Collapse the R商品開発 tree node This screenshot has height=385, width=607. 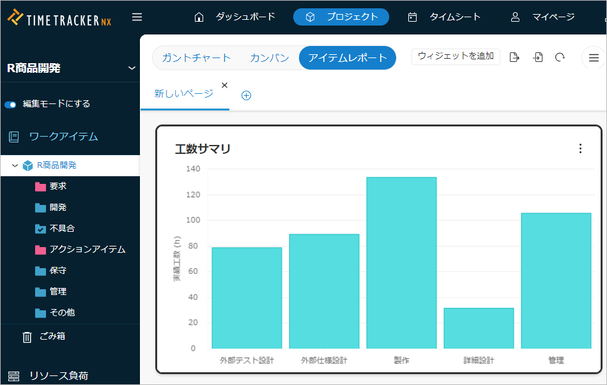[x=15, y=165]
